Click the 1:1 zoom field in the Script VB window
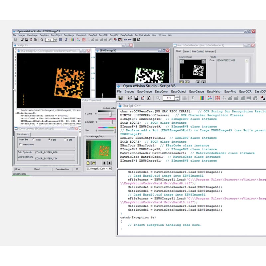Screen dimensions: 266x266 coord(169,98)
